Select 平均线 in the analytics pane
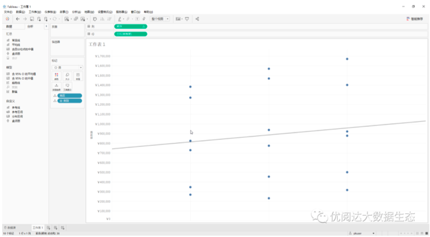 [16, 44]
